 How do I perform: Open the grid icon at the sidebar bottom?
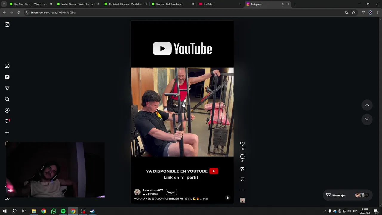[x=7, y=199]
